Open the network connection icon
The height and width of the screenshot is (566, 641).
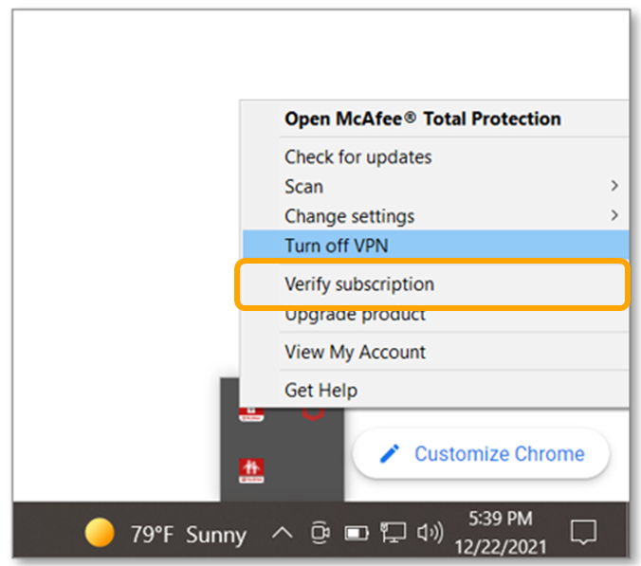coord(392,534)
